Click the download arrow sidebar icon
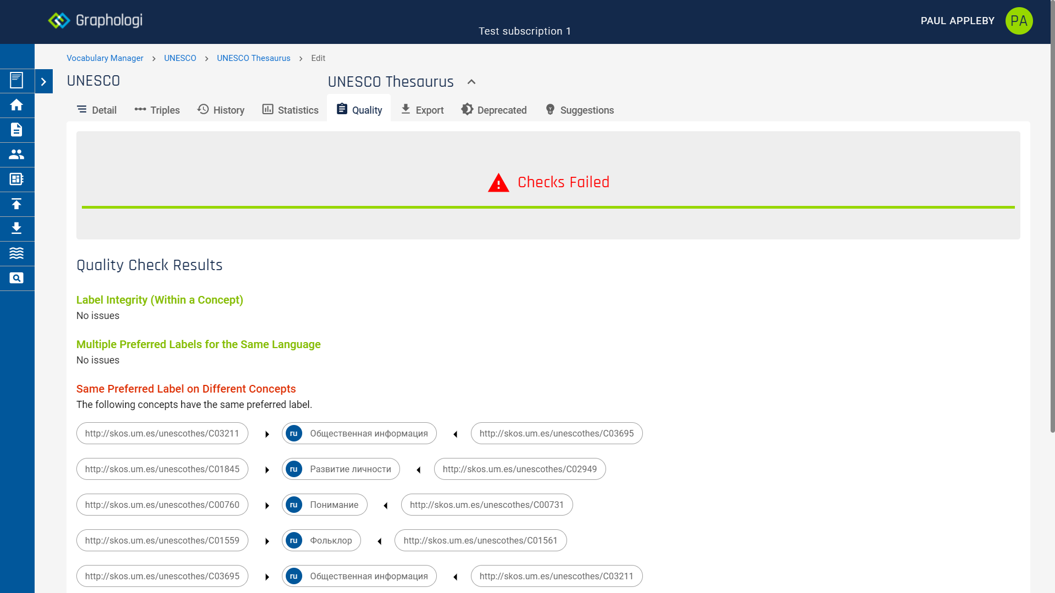 (x=16, y=228)
